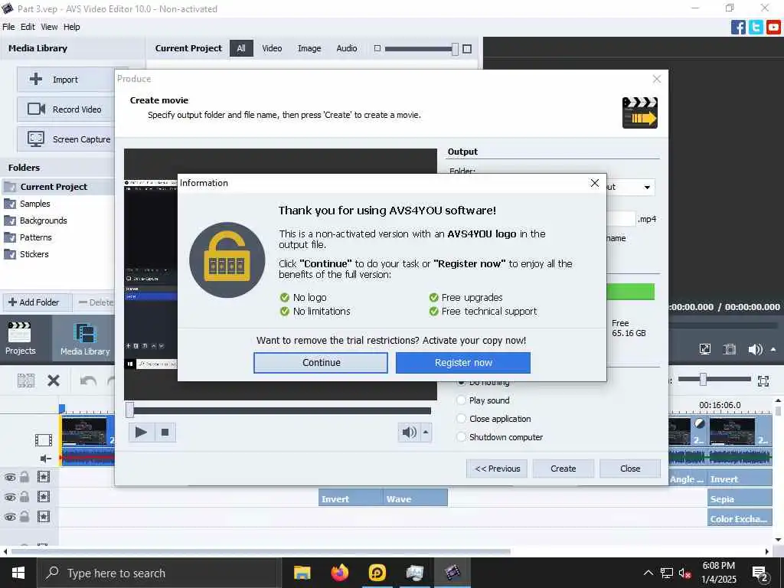Screen dimensions: 784x588
Task: Click the << Previous button
Action: coord(497,469)
